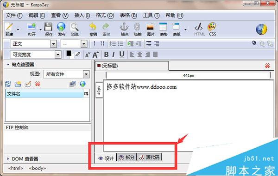The height and width of the screenshot is (176, 278).
Task: Click the red delete icon in site manager
Action: pyautogui.click(x=38, y=84)
